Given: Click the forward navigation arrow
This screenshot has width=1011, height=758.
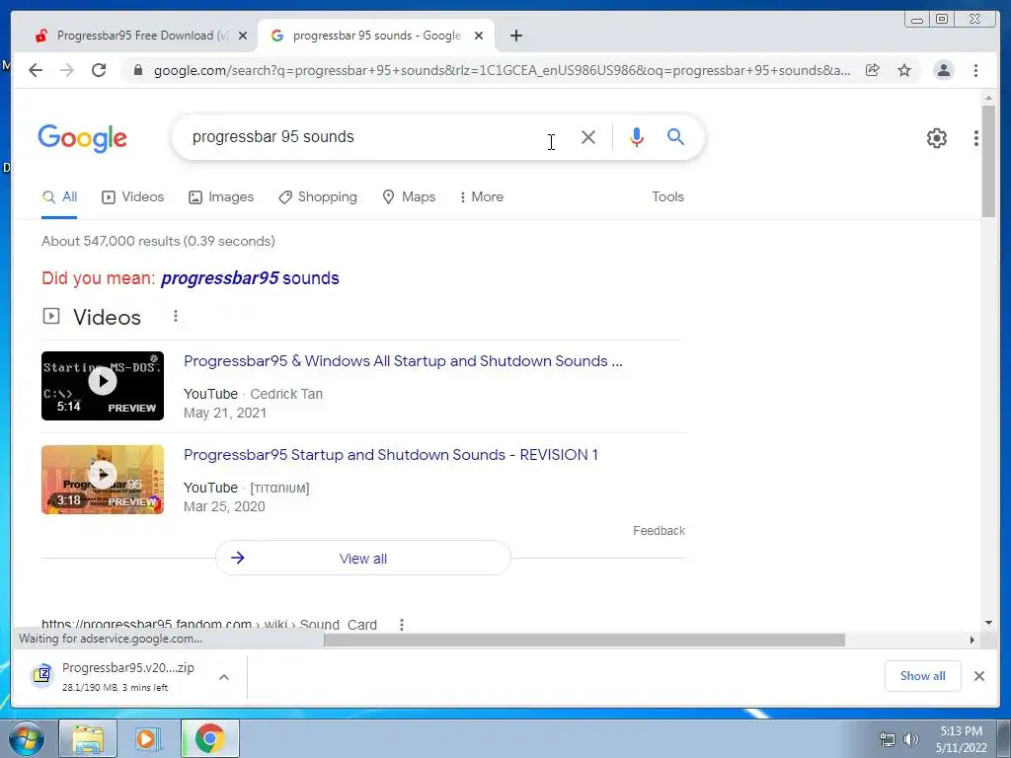Looking at the screenshot, I should click(67, 70).
